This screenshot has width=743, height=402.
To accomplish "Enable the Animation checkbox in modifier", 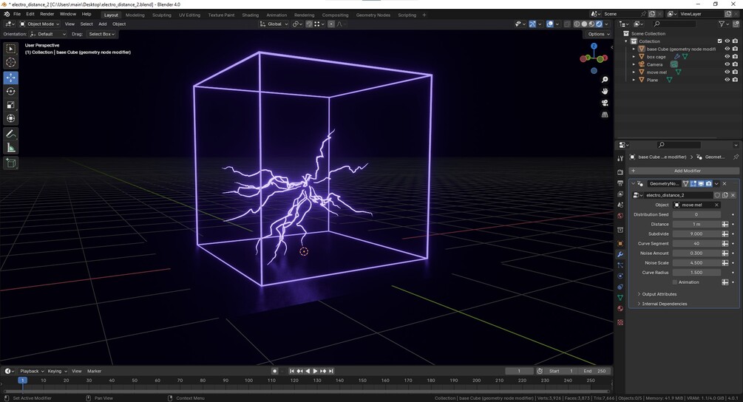I will (x=675, y=282).
